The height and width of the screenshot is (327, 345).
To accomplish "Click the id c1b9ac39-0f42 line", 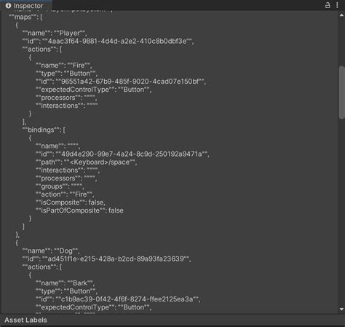I will click(118, 299).
